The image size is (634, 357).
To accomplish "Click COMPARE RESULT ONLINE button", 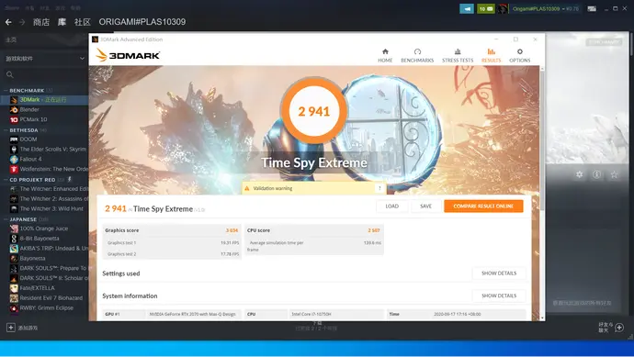I will (483, 206).
